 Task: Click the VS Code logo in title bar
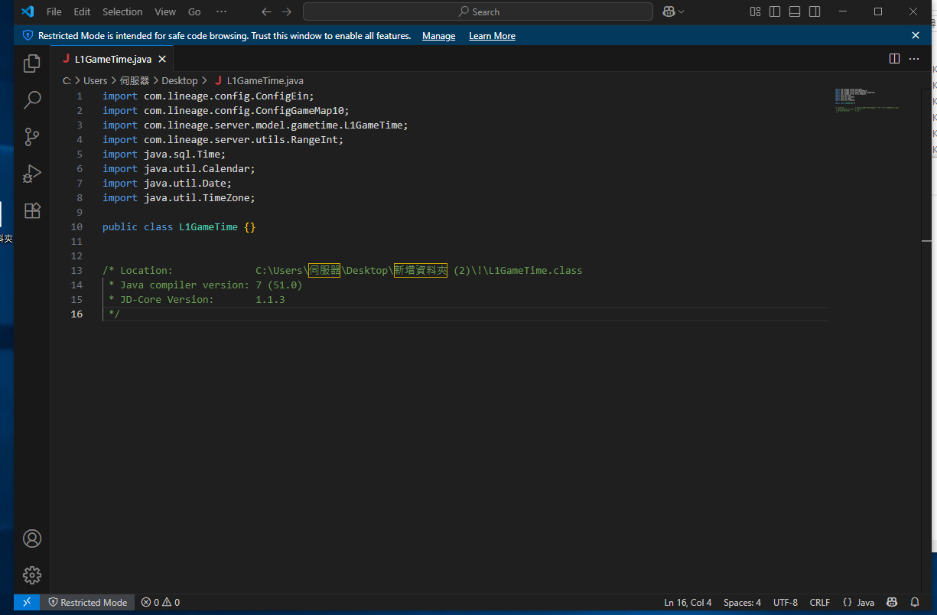(x=28, y=11)
